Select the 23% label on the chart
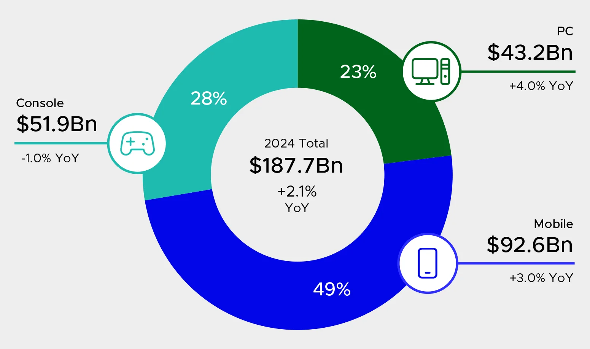This screenshot has height=349, width=590. coord(358,72)
